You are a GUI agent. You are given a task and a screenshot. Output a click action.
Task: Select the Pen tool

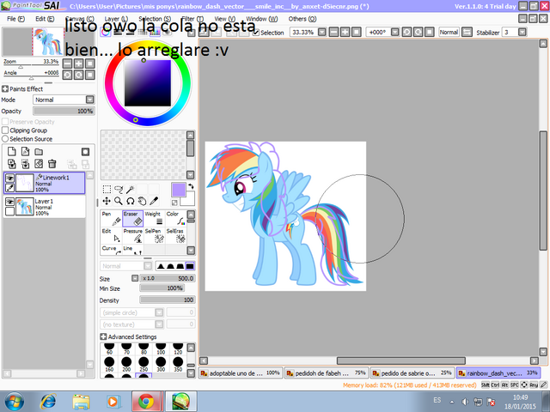(111, 218)
